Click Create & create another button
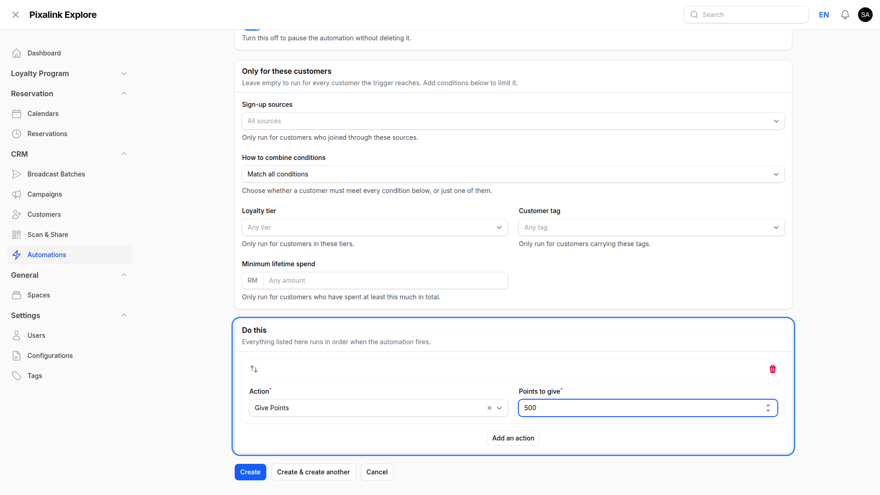The image size is (880, 495). [x=313, y=472]
